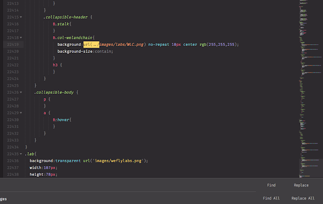Image resolution: width=323 pixels, height=204 pixels.
Task: Click line number 22426 in gutter
Action: [13, 92]
